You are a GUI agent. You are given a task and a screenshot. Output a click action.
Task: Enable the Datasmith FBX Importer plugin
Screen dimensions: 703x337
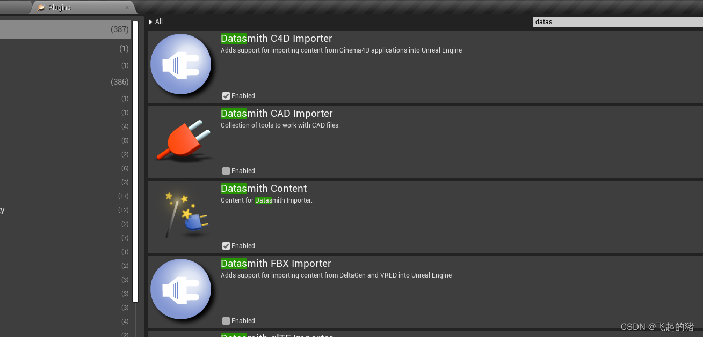(x=226, y=321)
